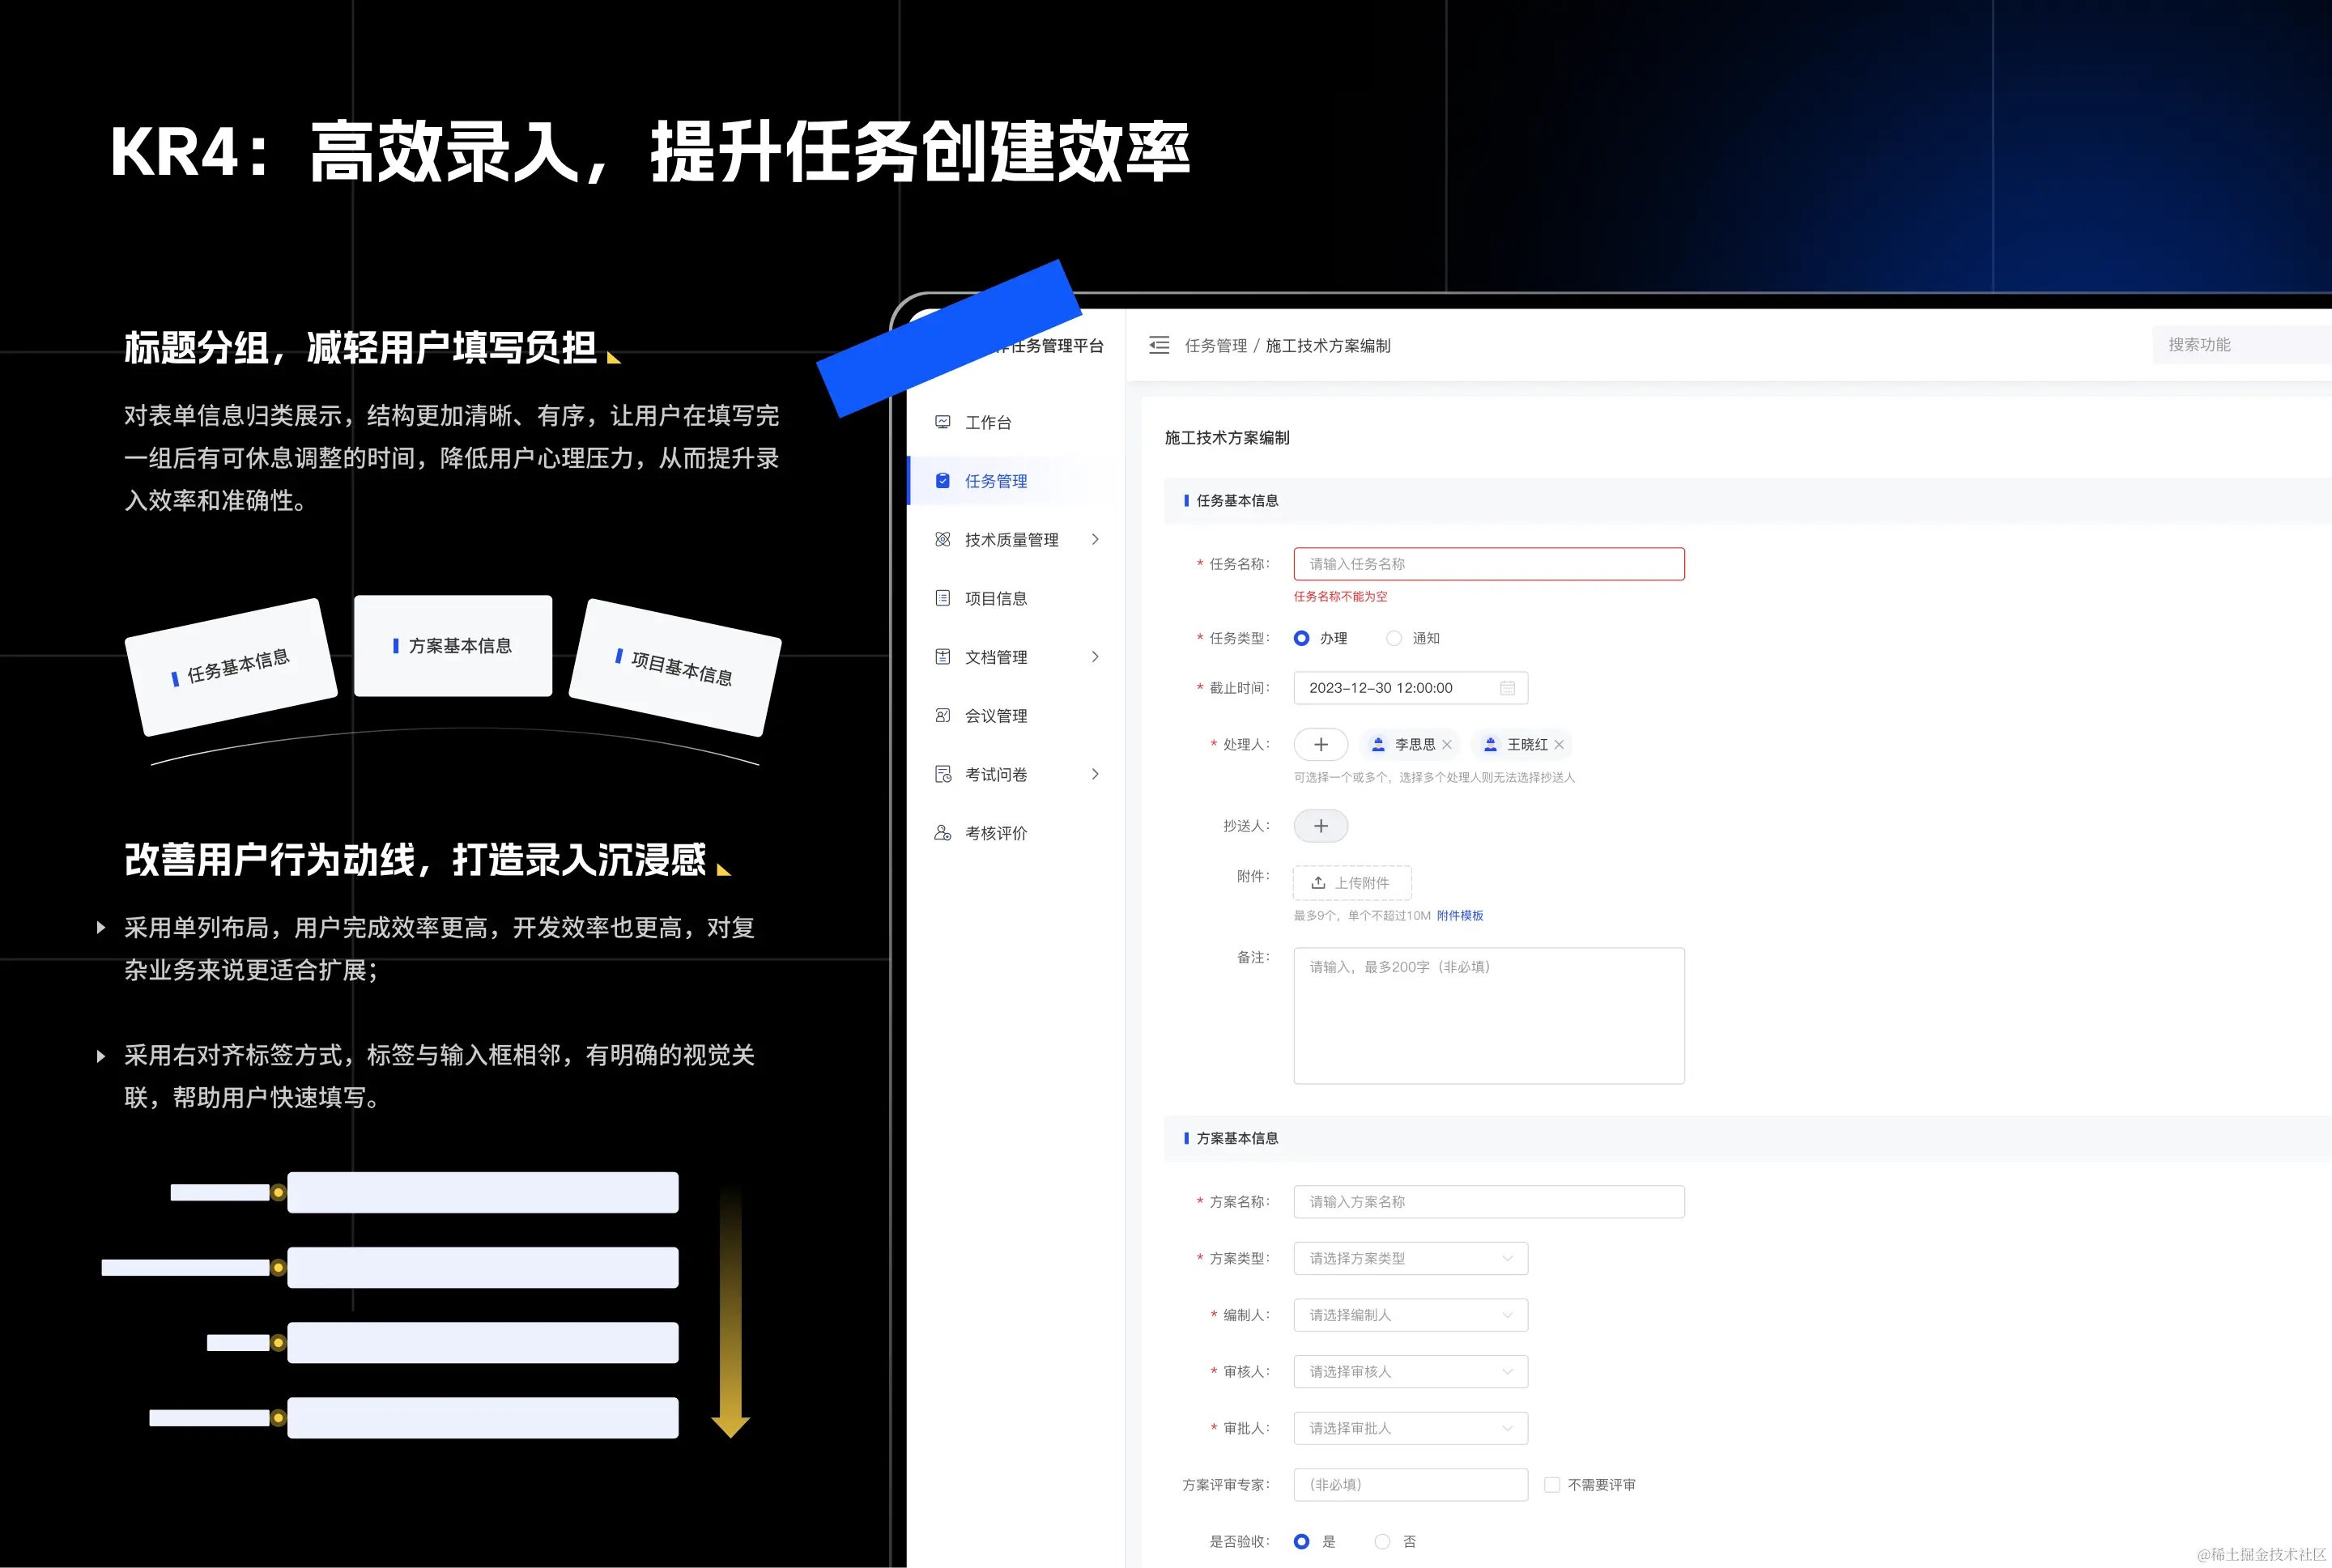Click the sidebar collapse hamburger icon
The image size is (2332, 1568).
1158,345
